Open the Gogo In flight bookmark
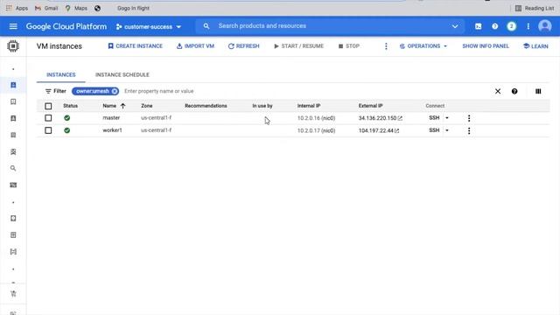This screenshot has height=315, width=560. pyautogui.click(x=133, y=8)
